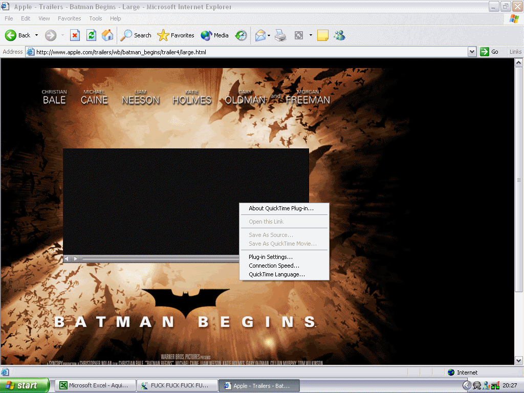
Task: Open the File menu
Action: [9, 18]
